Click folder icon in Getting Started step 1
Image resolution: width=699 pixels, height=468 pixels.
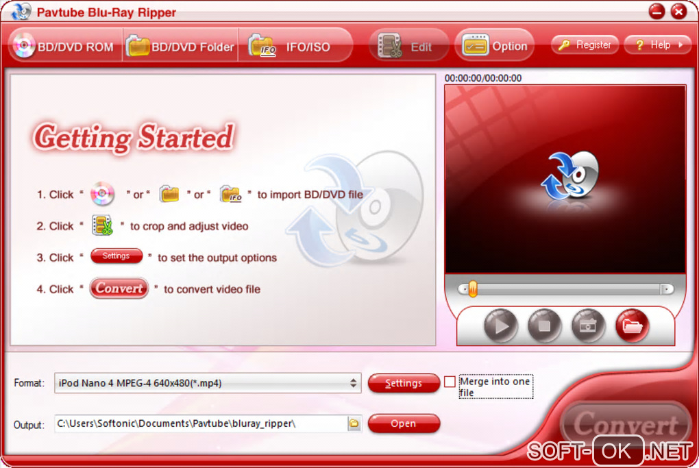pyautogui.click(x=169, y=194)
